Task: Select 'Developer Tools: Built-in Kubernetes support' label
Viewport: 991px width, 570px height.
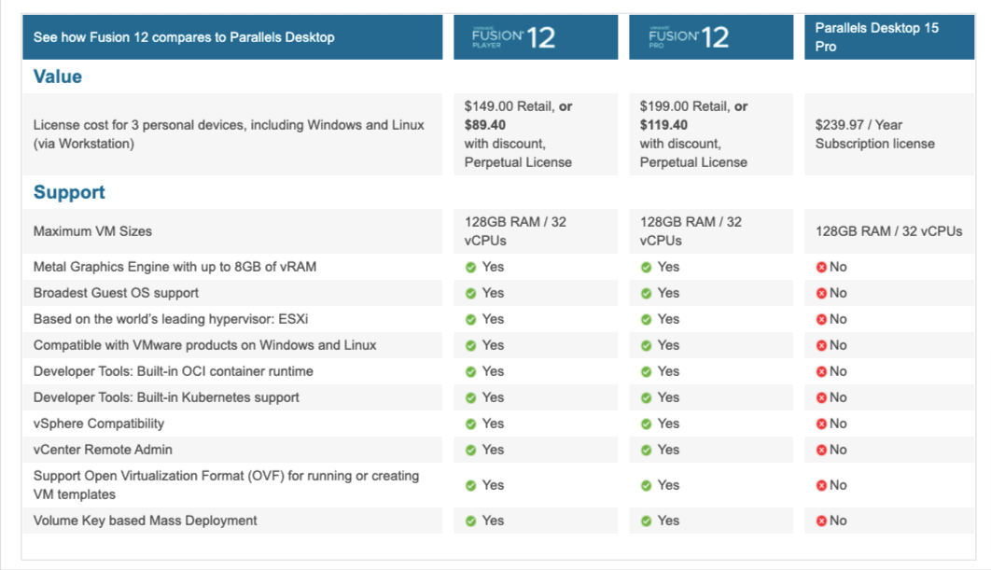Action: 166,397
